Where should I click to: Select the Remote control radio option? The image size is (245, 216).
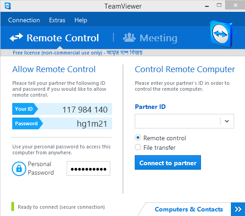[x=138, y=138]
